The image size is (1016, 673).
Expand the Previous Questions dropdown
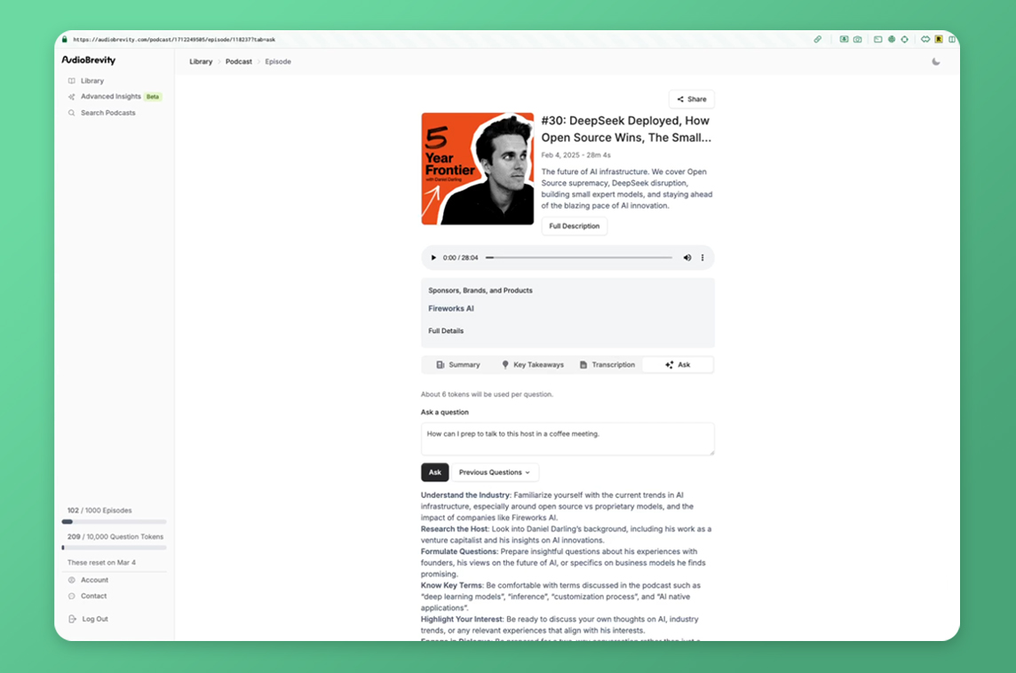[x=495, y=472]
